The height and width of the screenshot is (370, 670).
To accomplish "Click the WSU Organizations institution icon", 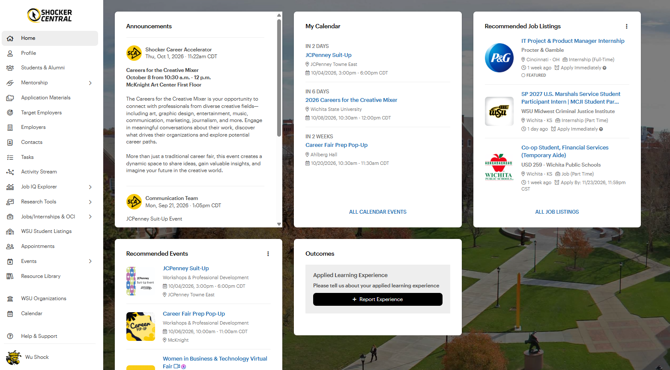I will pos(10,298).
